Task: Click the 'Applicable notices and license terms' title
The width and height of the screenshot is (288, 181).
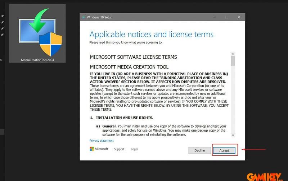Action: tap(151, 34)
